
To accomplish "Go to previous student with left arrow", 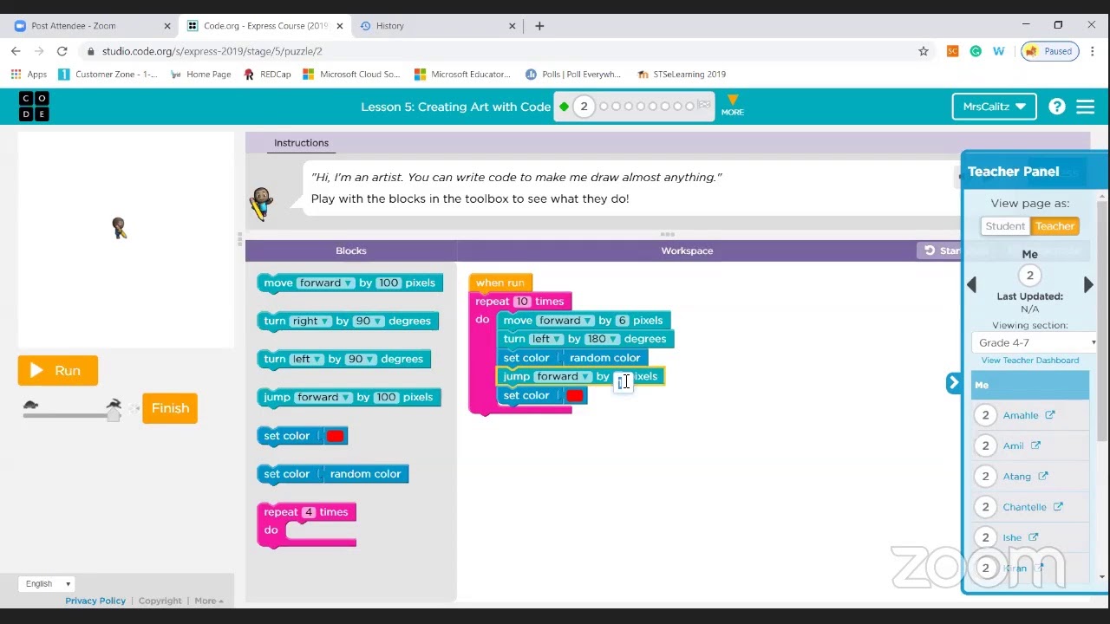I will point(971,284).
